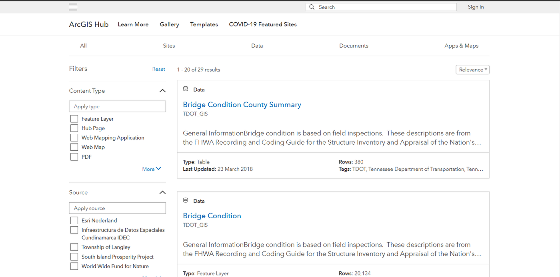The image size is (560, 277).
Task: Collapse the Source filter section
Action: tap(162, 192)
